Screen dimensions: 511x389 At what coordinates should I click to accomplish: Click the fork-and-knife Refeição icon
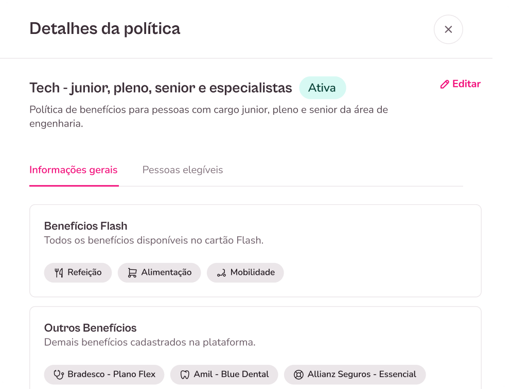click(x=59, y=273)
